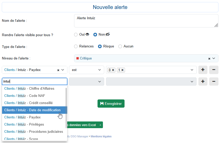This screenshot has width=220, height=143.
Task: Expand the Paydex values dropdown
Action: point(192,70)
